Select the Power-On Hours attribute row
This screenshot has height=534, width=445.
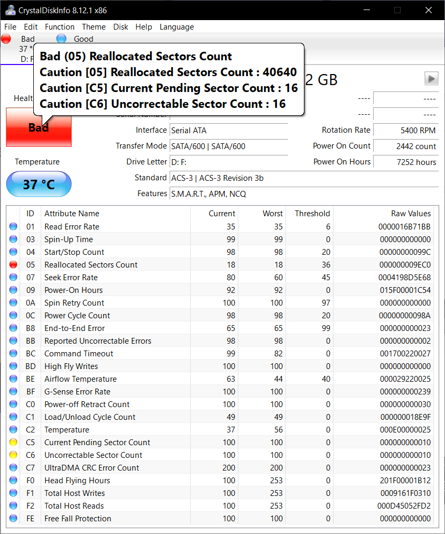coord(73,290)
